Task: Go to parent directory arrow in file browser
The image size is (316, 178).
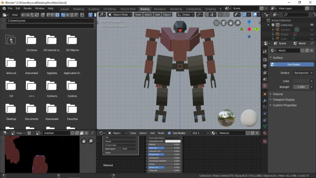Action: 32,15
